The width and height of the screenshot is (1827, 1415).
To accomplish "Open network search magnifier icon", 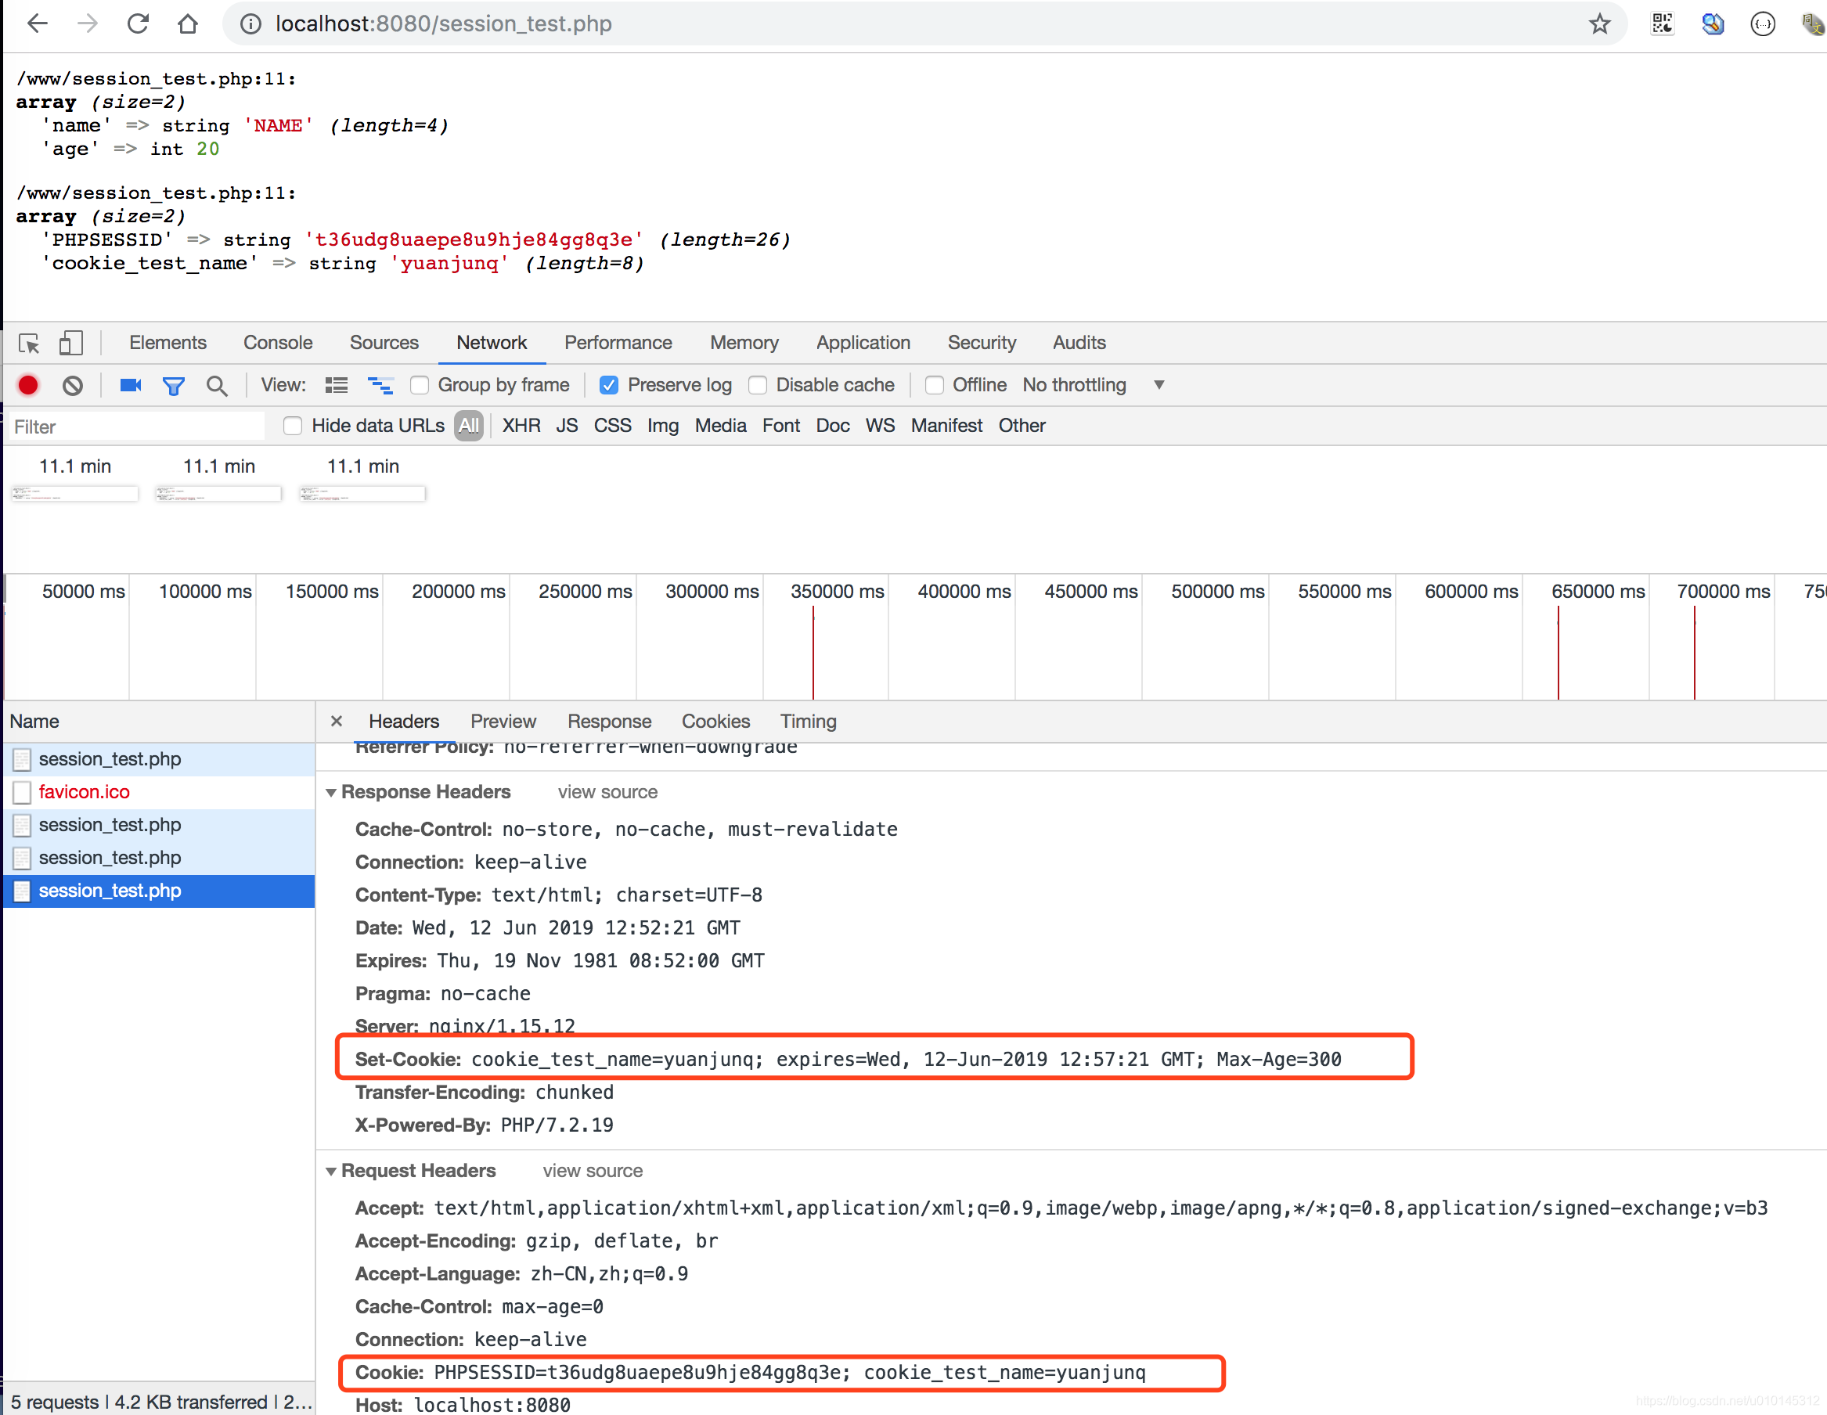I will [x=217, y=387].
